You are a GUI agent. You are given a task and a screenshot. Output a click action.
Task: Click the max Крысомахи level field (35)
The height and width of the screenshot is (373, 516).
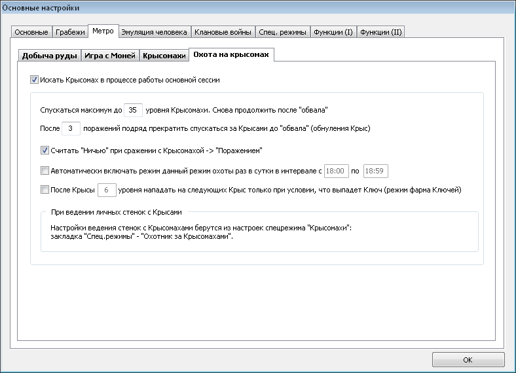click(133, 110)
